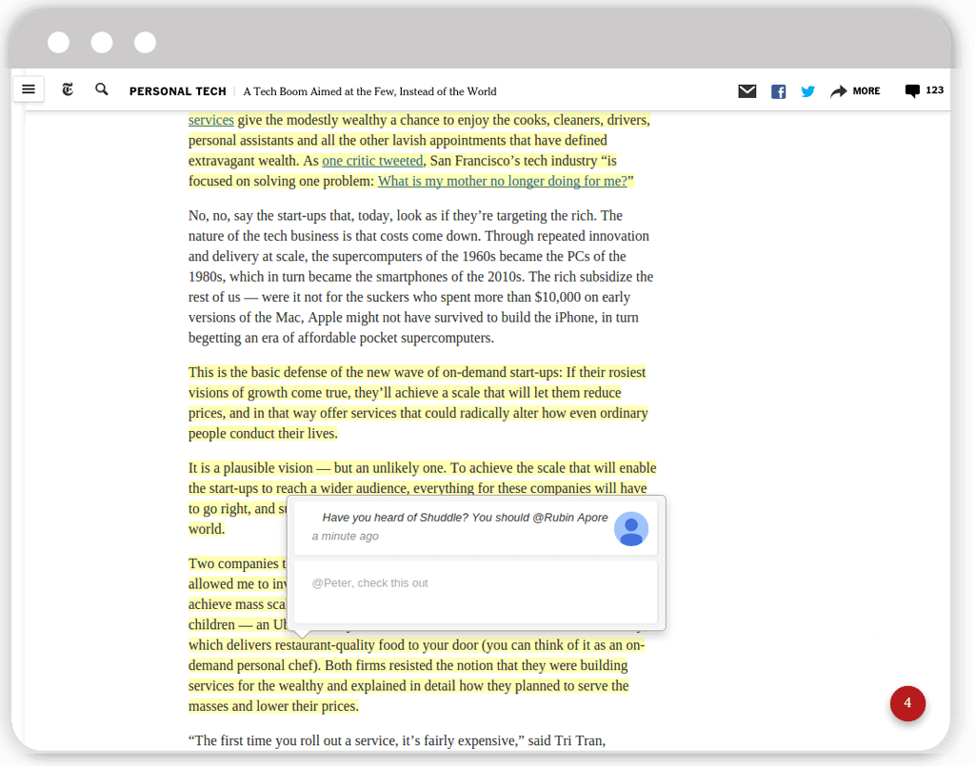Click the reply field '@Peter, check this out'

[476, 592]
